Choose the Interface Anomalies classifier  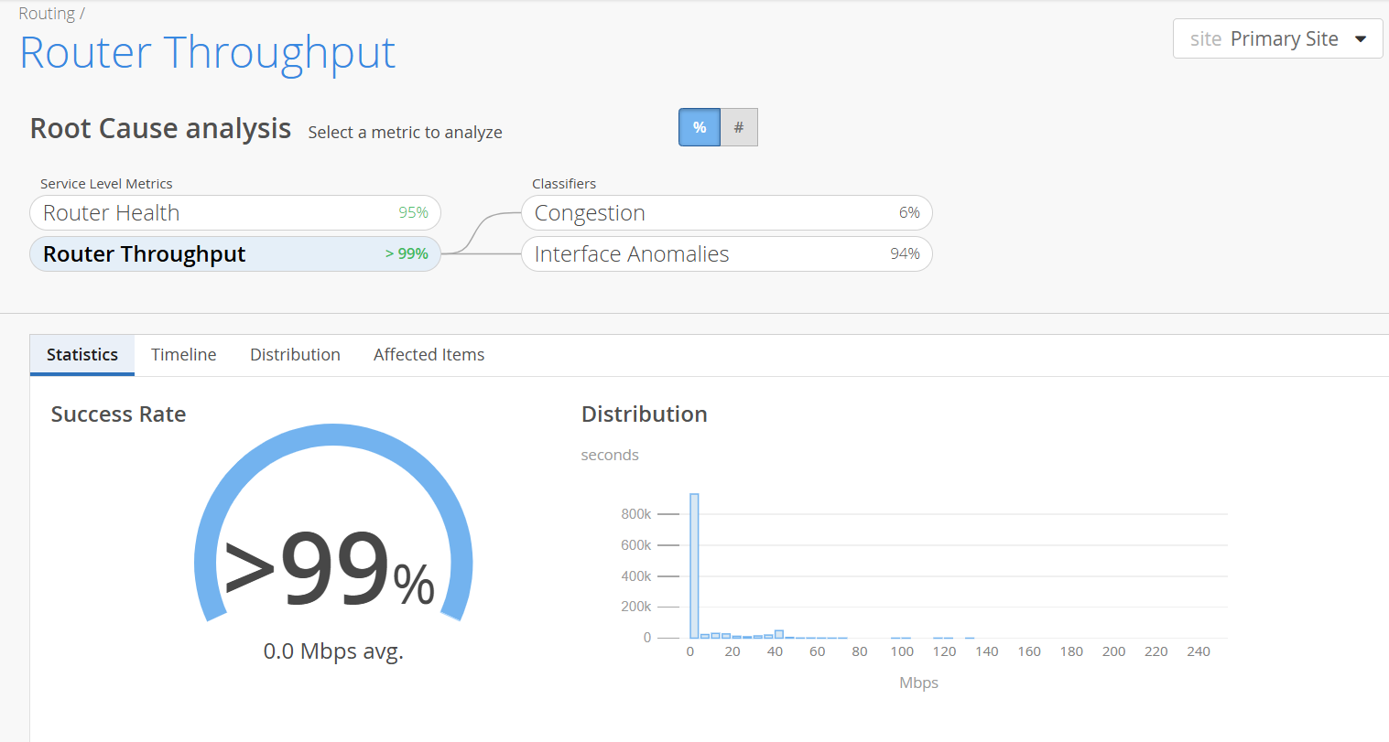point(726,254)
